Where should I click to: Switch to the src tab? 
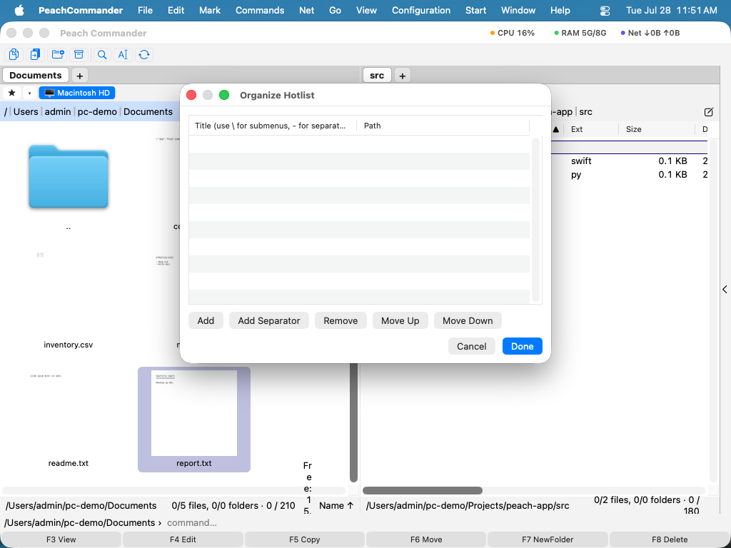(x=377, y=76)
